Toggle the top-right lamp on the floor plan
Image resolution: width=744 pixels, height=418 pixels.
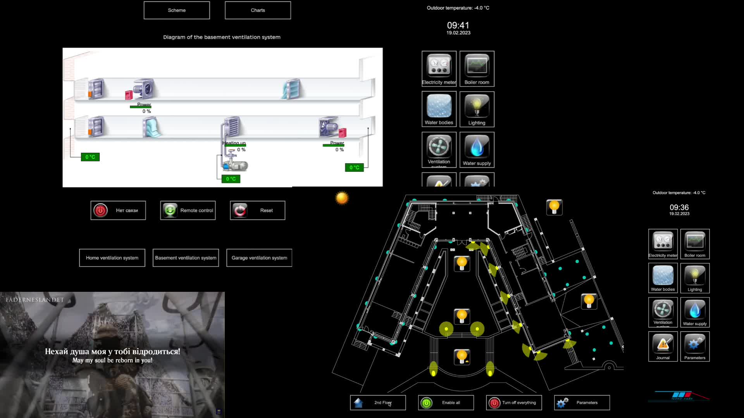pyautogui.click(x=554, y=207)
